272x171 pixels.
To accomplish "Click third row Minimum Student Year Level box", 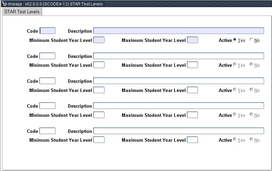I will pyautogui.click(x=99, y=90).
